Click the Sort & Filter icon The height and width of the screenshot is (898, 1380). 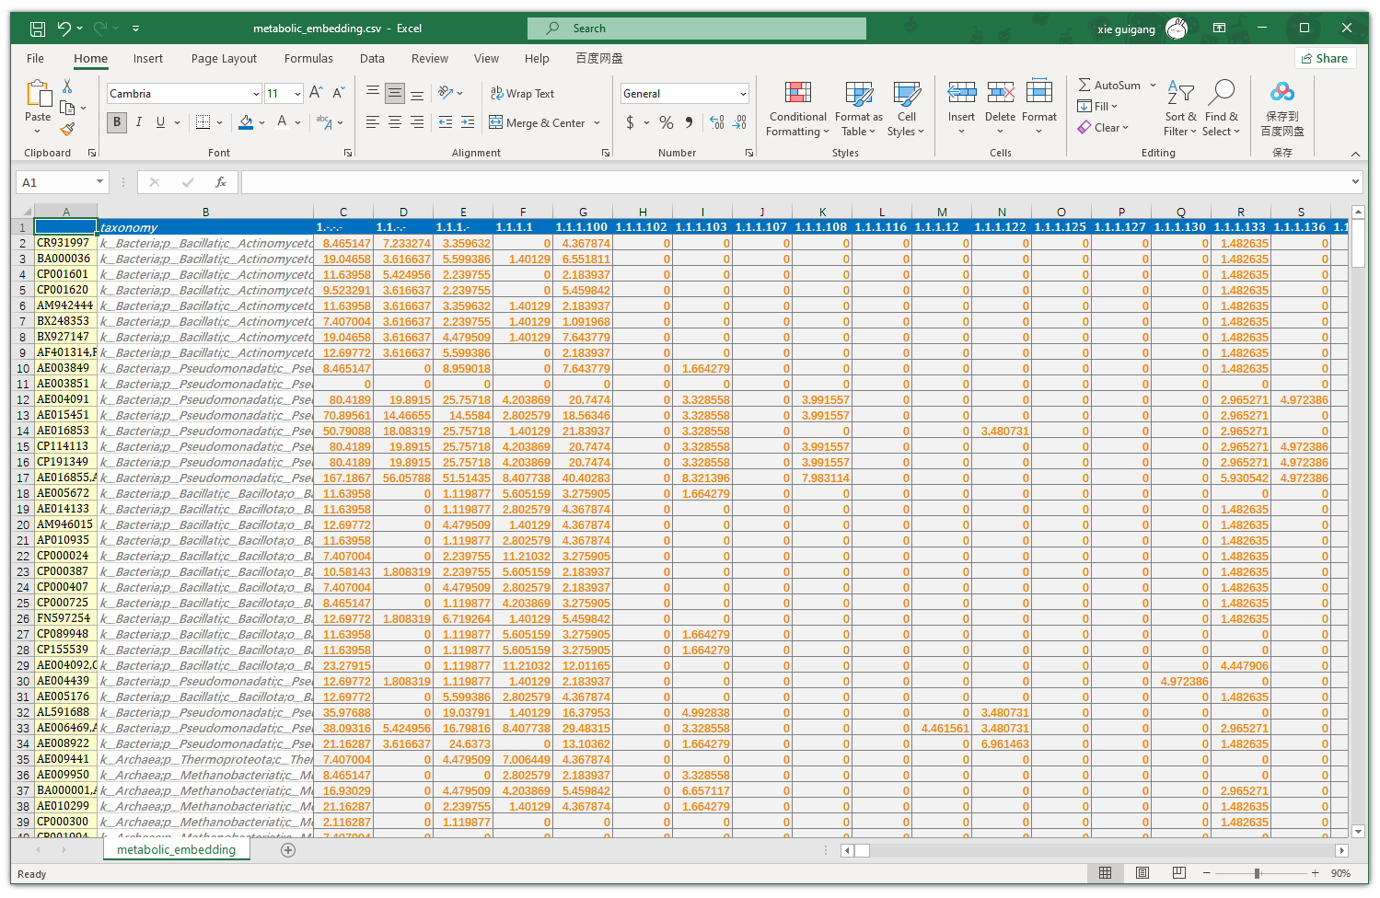coord(1180,93)
